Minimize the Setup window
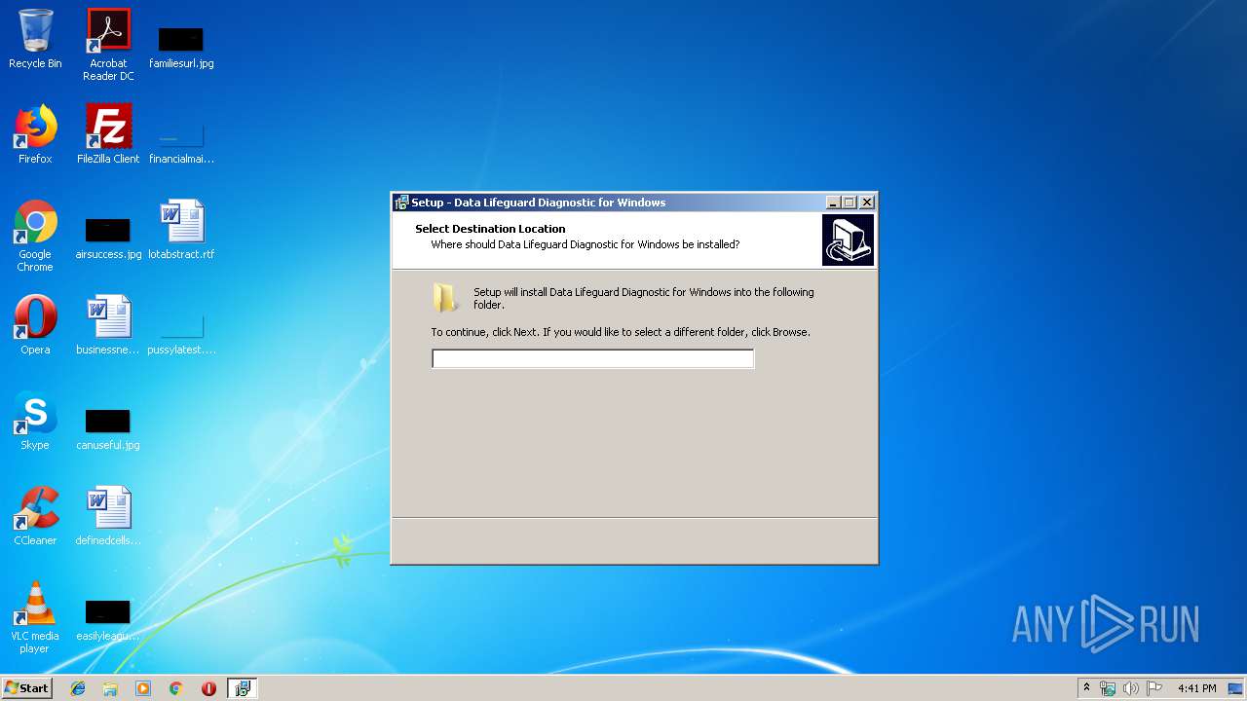This screenshot has height=701, width=1247. (x=833, y=203)
